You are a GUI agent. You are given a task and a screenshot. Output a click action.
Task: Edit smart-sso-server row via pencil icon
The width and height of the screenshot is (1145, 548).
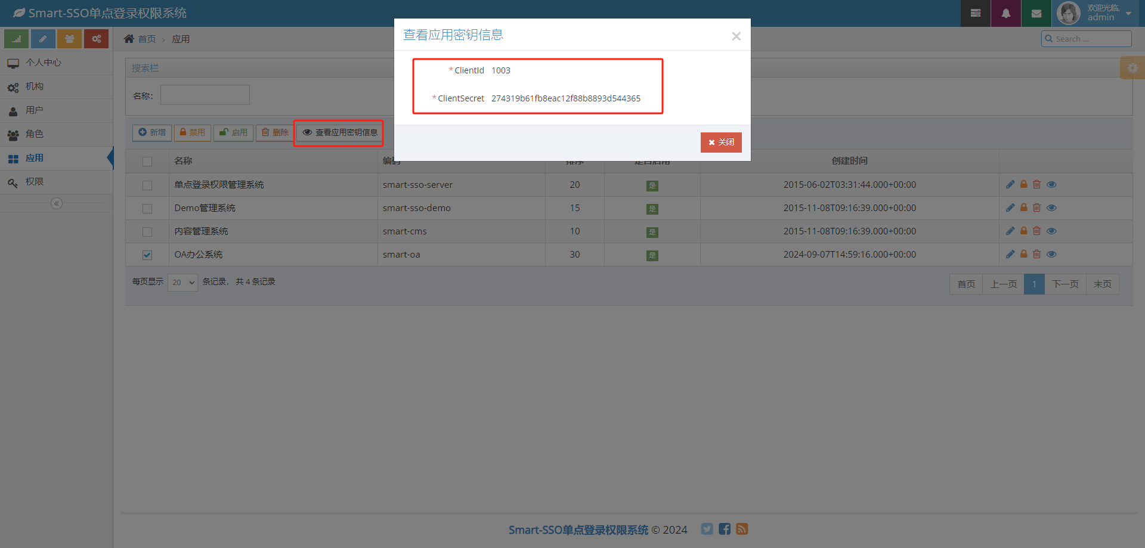[1010, 184]
